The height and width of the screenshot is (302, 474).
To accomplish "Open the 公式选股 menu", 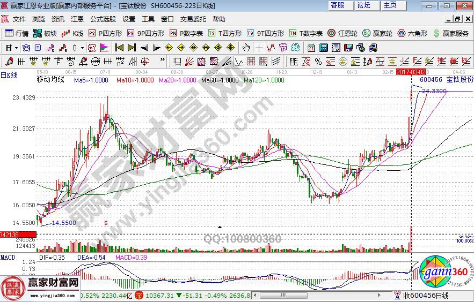I will pyautogui.click(x=103, y=19).
